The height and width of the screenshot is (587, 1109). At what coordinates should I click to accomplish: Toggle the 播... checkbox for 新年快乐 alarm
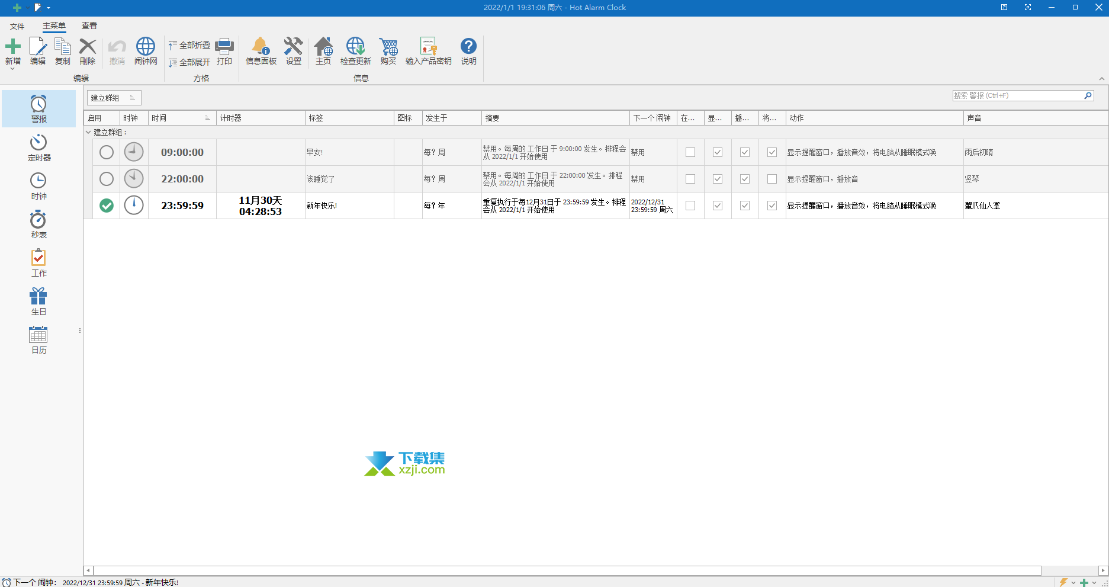point(745,206)
